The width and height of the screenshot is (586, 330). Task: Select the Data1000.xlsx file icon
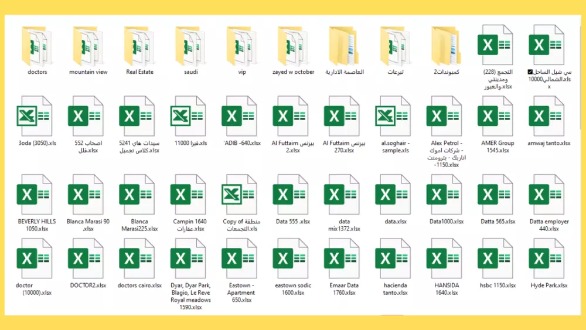[444, 195]
